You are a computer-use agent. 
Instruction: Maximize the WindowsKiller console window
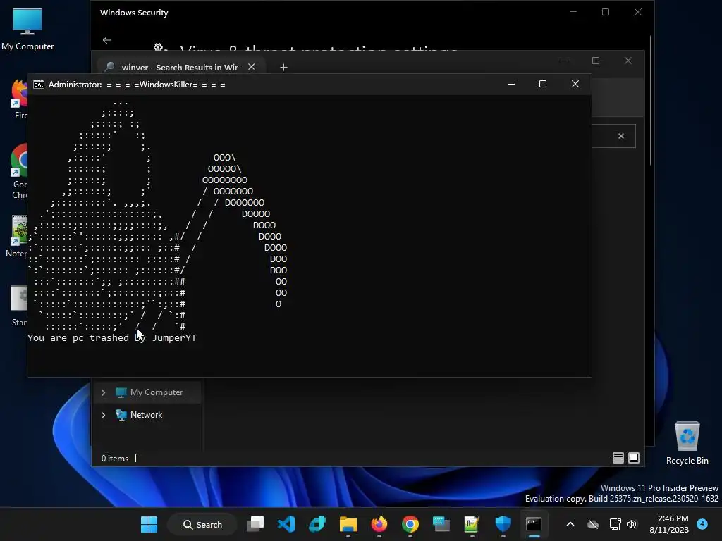[x=543, y=84]
